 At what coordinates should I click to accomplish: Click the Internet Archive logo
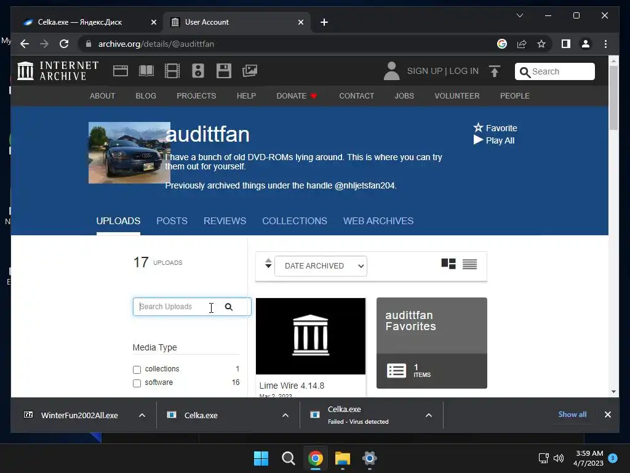click(x=58, y=71)
